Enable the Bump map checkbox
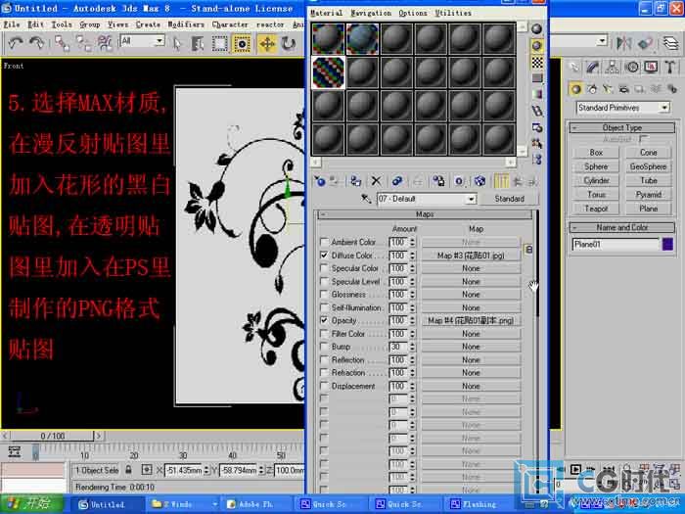The width and height of the screenshot is (685, 514). tap(324, 347)
